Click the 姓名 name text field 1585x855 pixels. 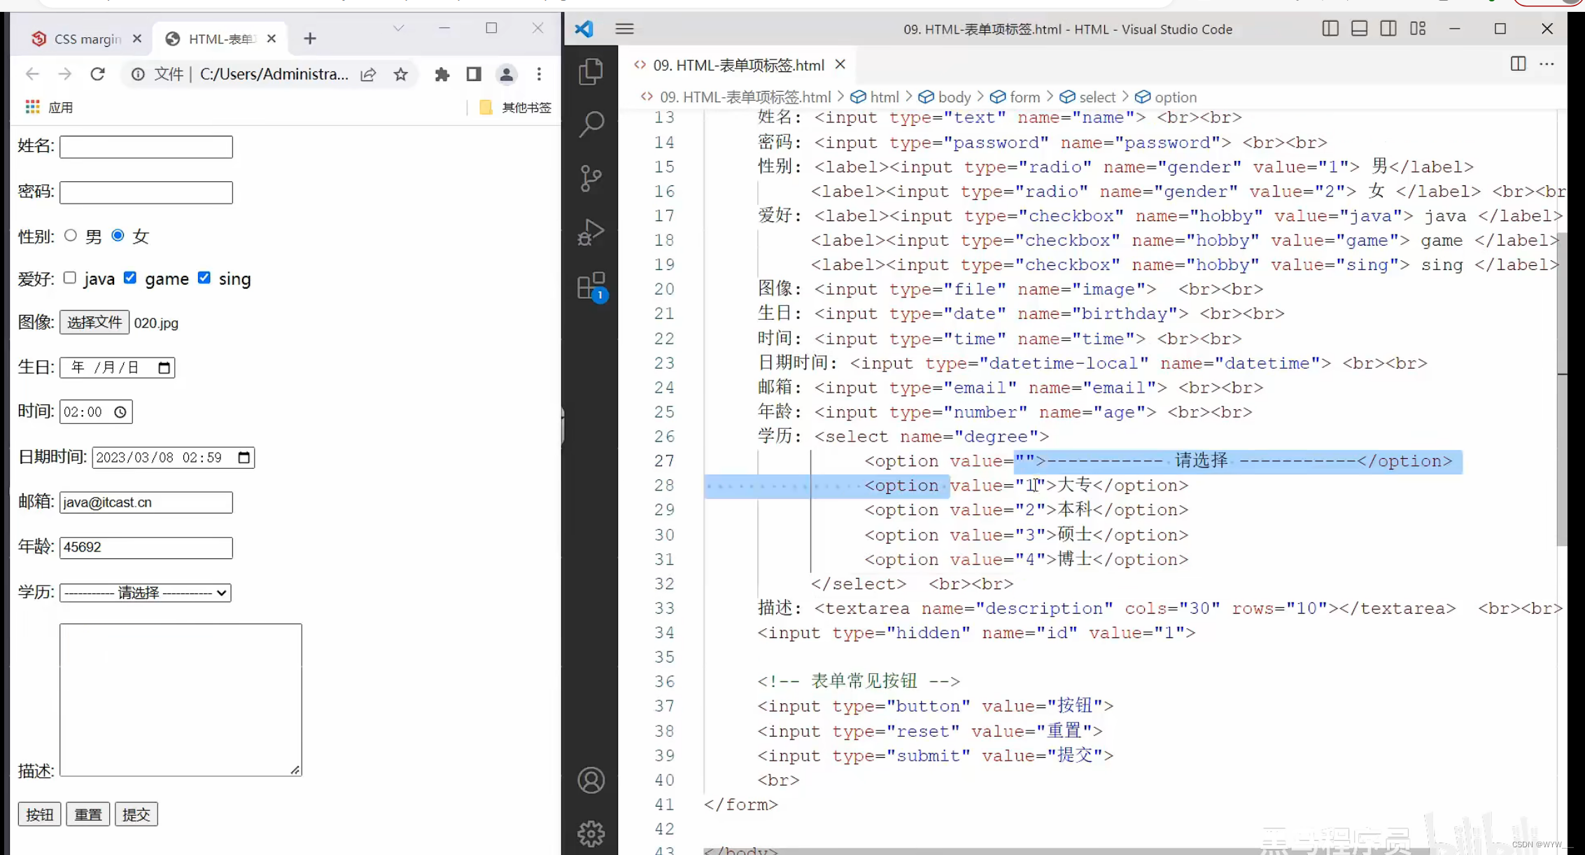146,147
